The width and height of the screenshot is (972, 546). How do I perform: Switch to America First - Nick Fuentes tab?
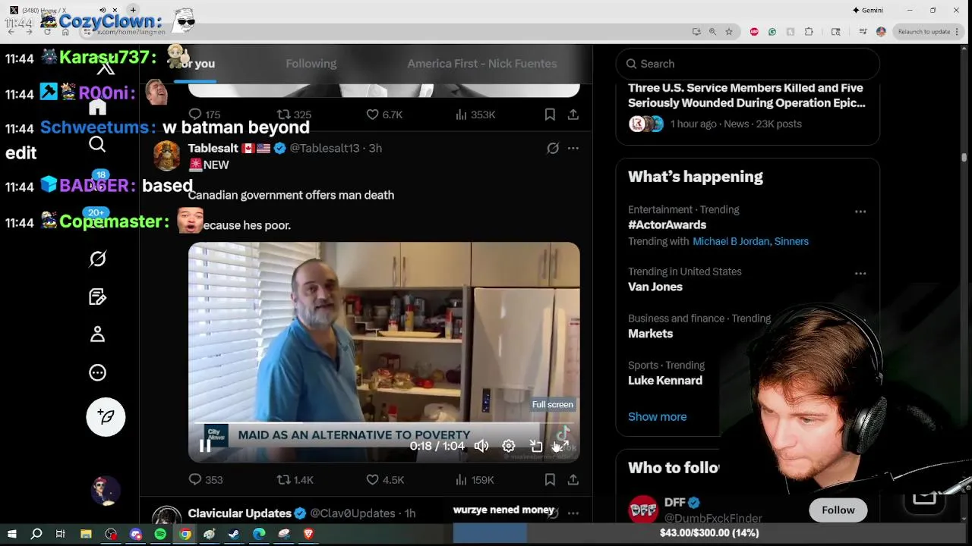(x=482, y=64)
